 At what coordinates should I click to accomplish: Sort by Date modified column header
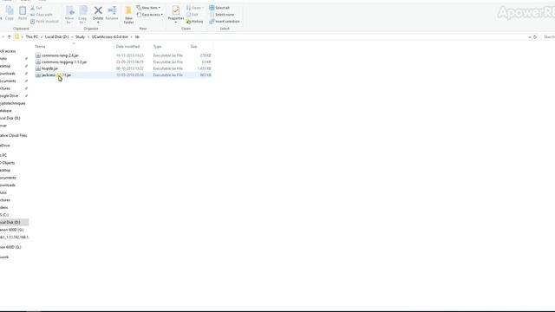click(127, 47)
